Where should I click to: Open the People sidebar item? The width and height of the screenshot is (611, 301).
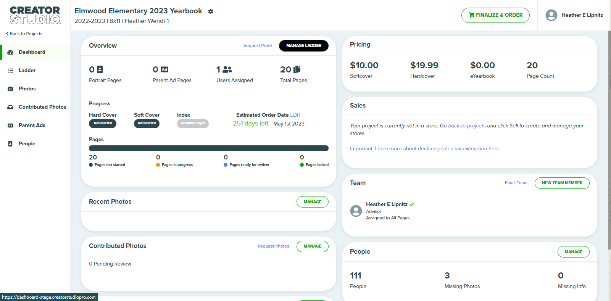point(35,144)
